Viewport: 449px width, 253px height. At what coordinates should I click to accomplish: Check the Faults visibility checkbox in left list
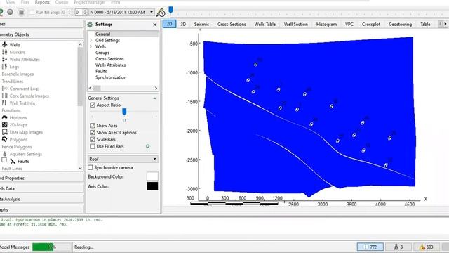click(x=4, y=160)
